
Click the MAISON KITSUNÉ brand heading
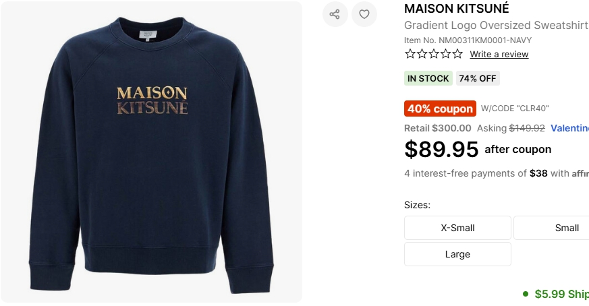[456, 8]
